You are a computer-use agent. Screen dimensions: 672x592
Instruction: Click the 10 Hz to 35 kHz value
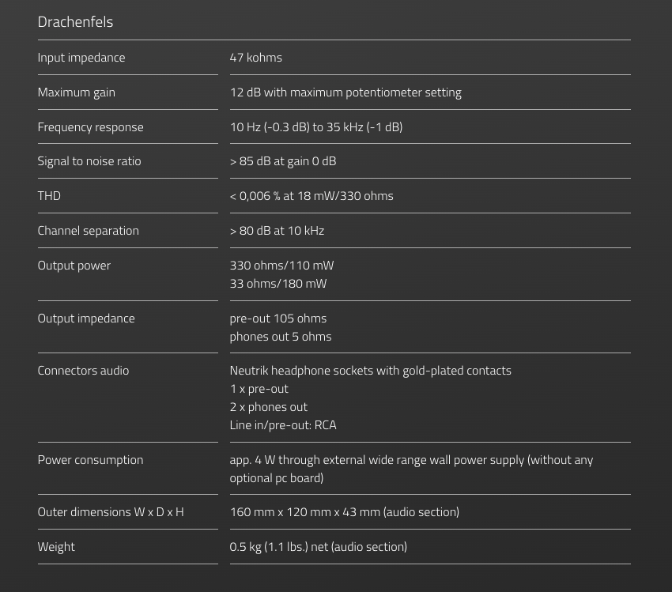pos(315,127)
